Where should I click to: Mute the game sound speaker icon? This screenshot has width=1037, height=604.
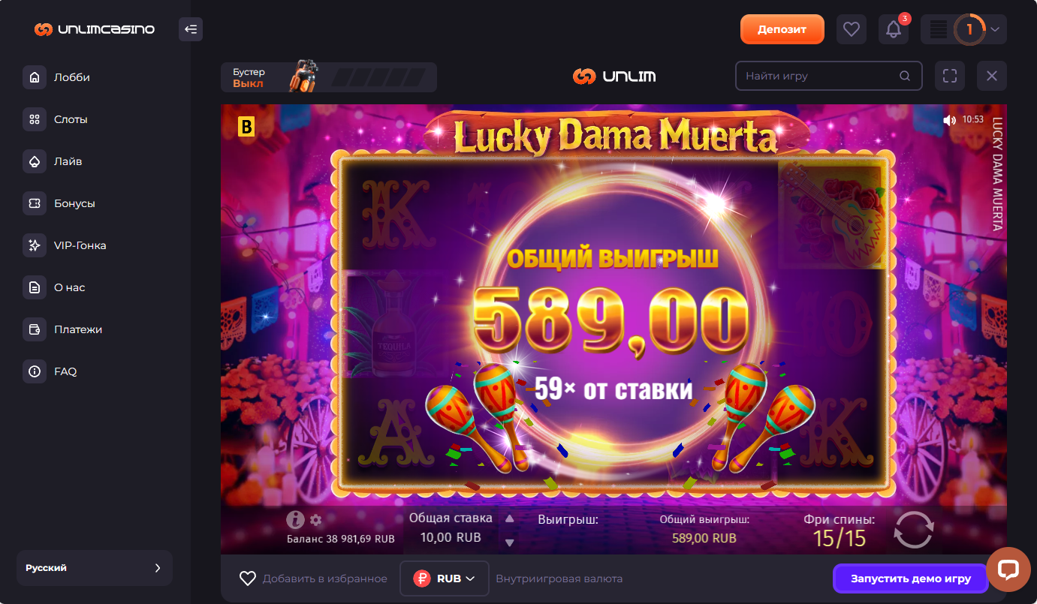950,120
